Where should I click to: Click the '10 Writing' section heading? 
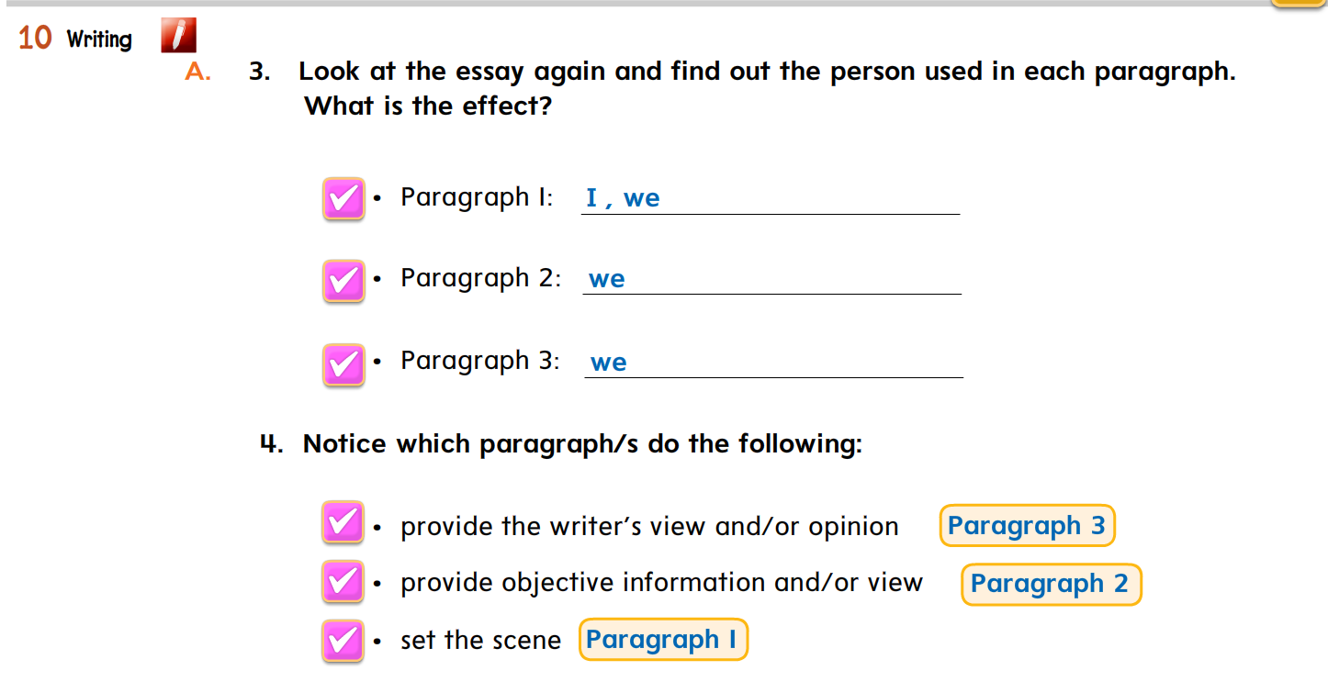pyautogui.click(x=75, y=39)
